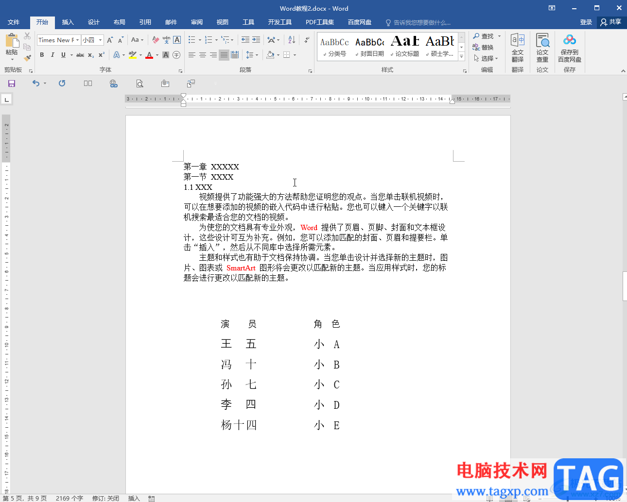
Task: Switch to the References tab
Action: pyautogui.click(x=145, y=22)
